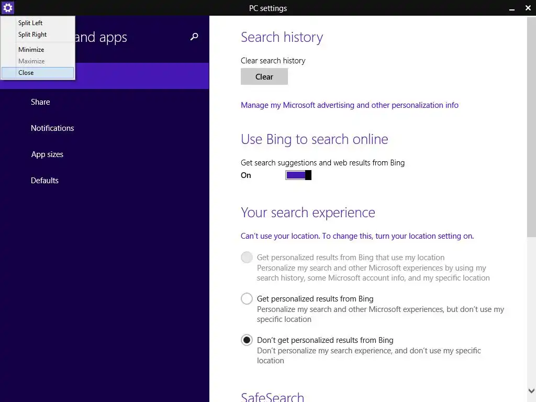This screenshot has width=536, height=402.
Task: Select Get personalized results from Bing radio
Action: coord(247,299)
